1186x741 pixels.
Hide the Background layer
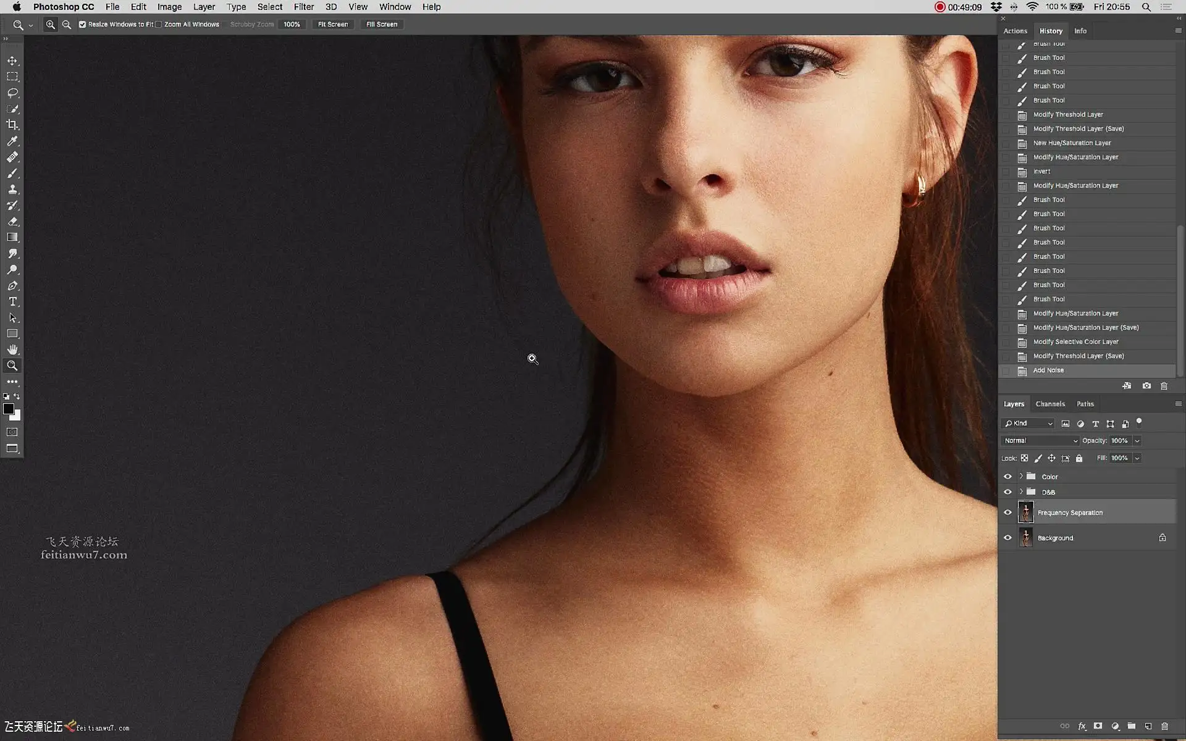pos(1007,538)
